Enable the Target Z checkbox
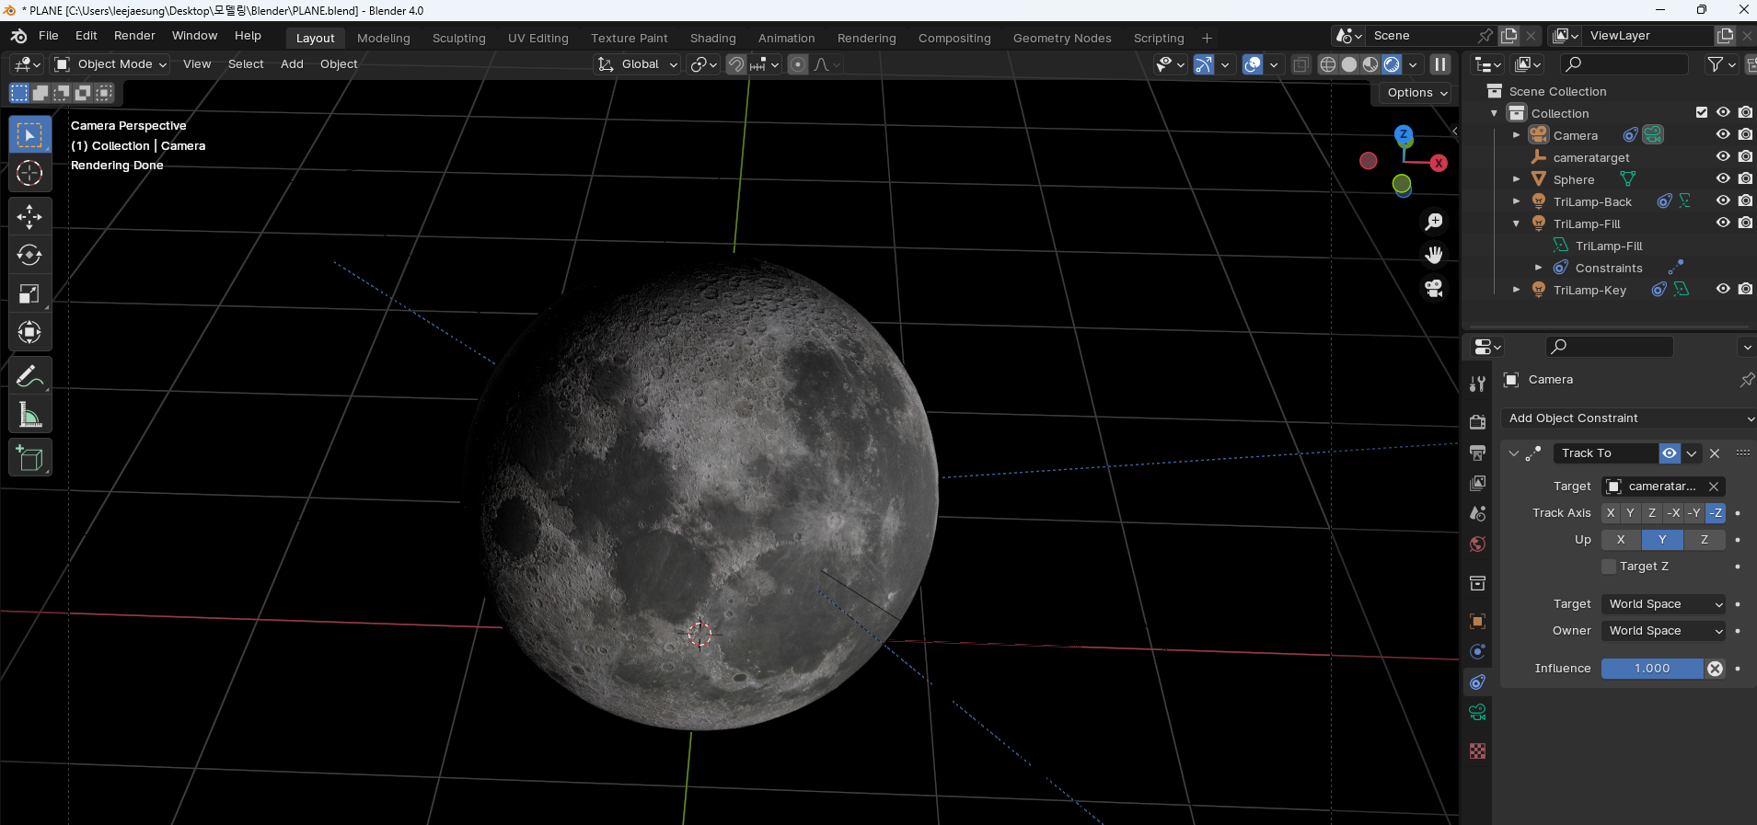 point(1609,567)
